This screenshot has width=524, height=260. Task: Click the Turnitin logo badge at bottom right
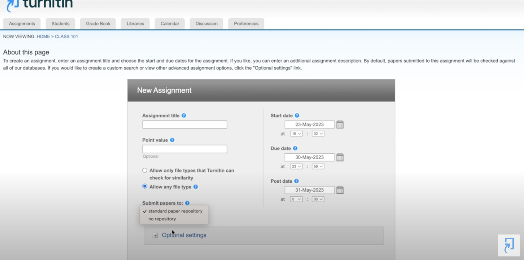(509, 245)
